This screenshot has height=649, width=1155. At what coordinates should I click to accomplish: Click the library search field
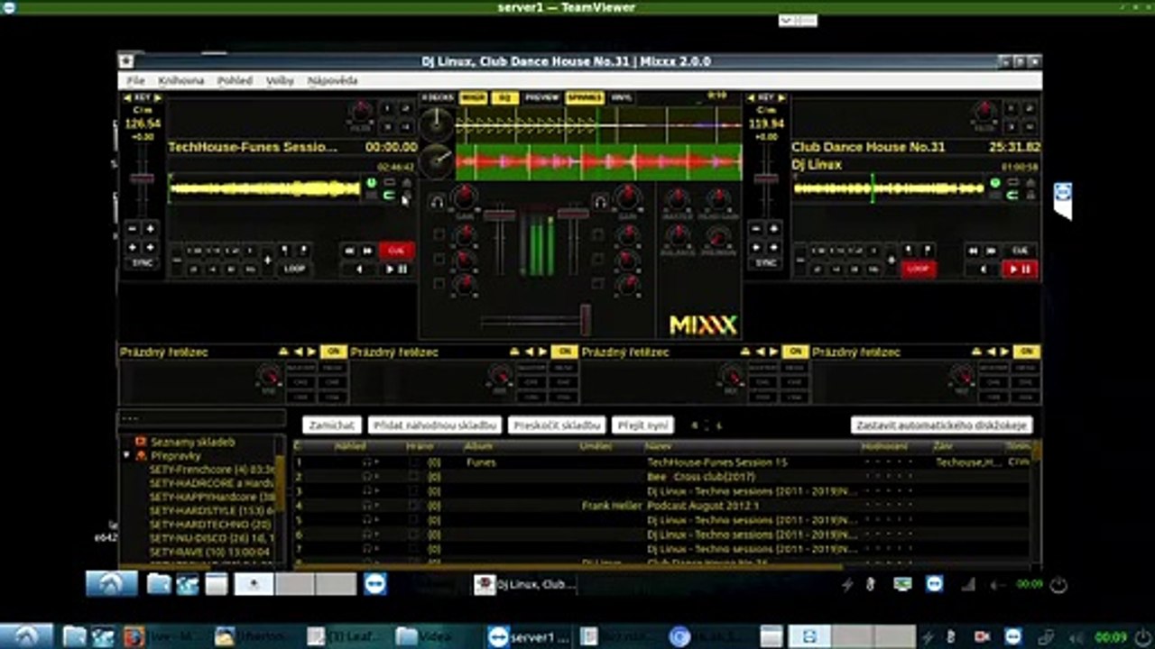tap(202, 419)
